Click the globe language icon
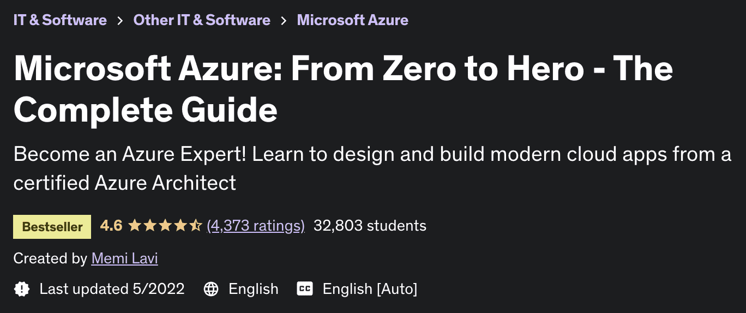The height and width of the screenshot is (313, 746). pos(211,288)
